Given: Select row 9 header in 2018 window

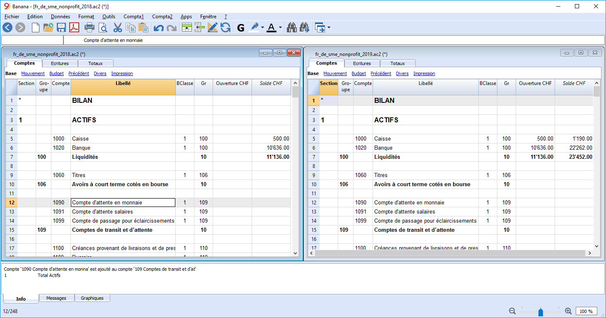Looking at the screenshot, I should (11, 175).
